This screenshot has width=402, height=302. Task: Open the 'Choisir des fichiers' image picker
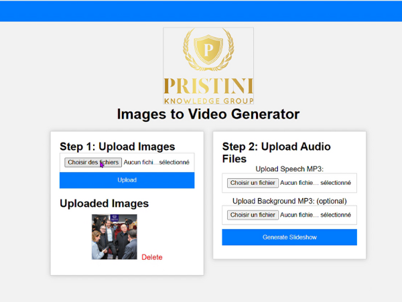click(x=93, y=163)
